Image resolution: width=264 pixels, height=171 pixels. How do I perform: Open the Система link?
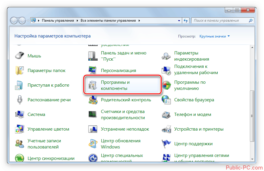[36, 114]
